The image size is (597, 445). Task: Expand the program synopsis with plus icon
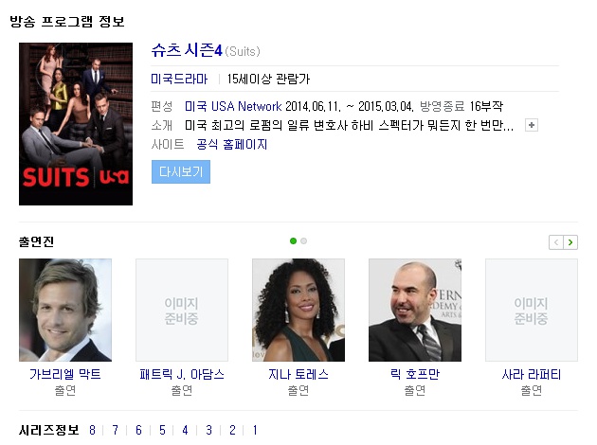[531, 125]
